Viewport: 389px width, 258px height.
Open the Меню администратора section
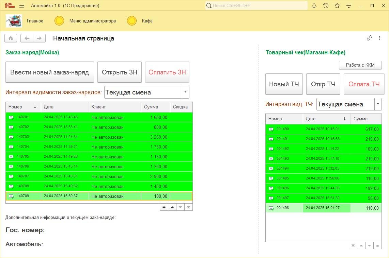click(92, 21)
